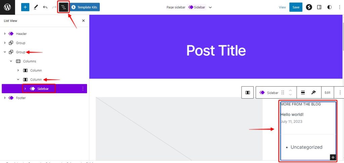Expand the Header tree item

(x=5, y=34)
